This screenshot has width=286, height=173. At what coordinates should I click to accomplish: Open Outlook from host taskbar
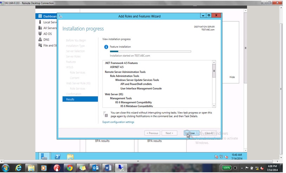(x=95, y=168)
